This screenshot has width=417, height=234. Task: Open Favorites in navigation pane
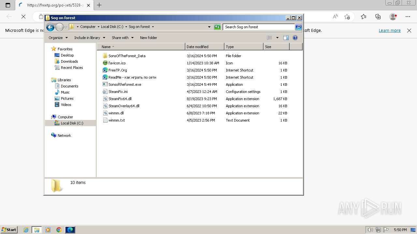(x=65, y=49)
